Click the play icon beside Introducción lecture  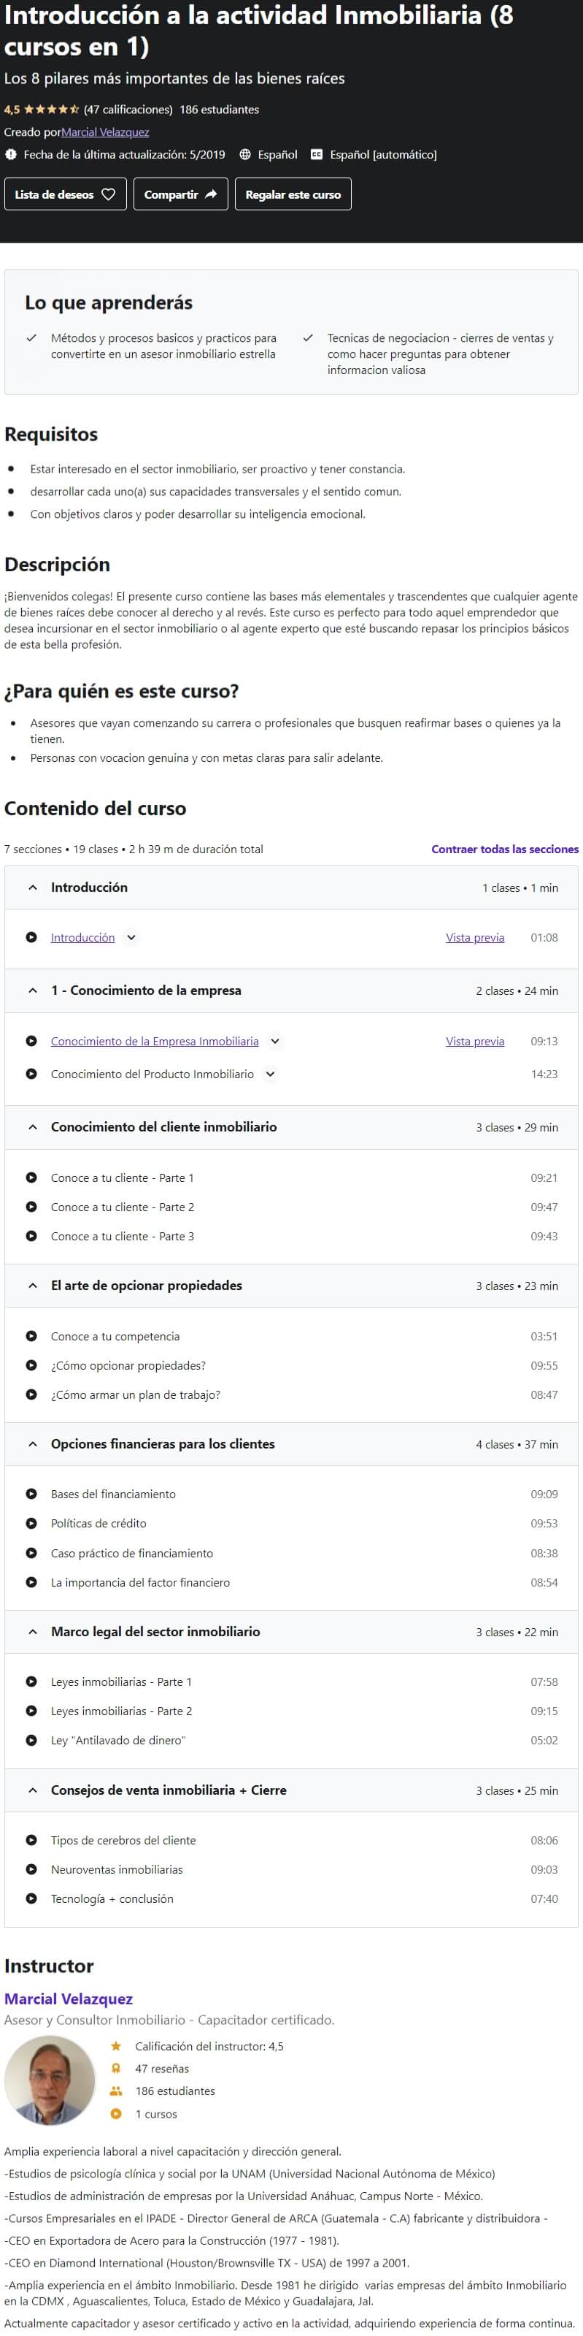(31, 938)
